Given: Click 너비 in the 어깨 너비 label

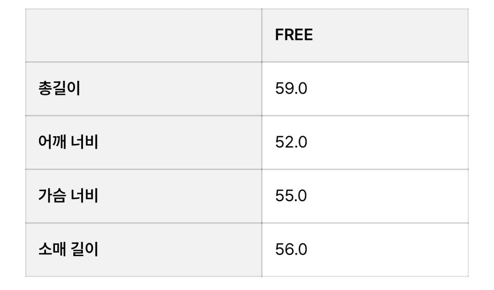Looking at the screenshot, I should click(x=84, y=142).
